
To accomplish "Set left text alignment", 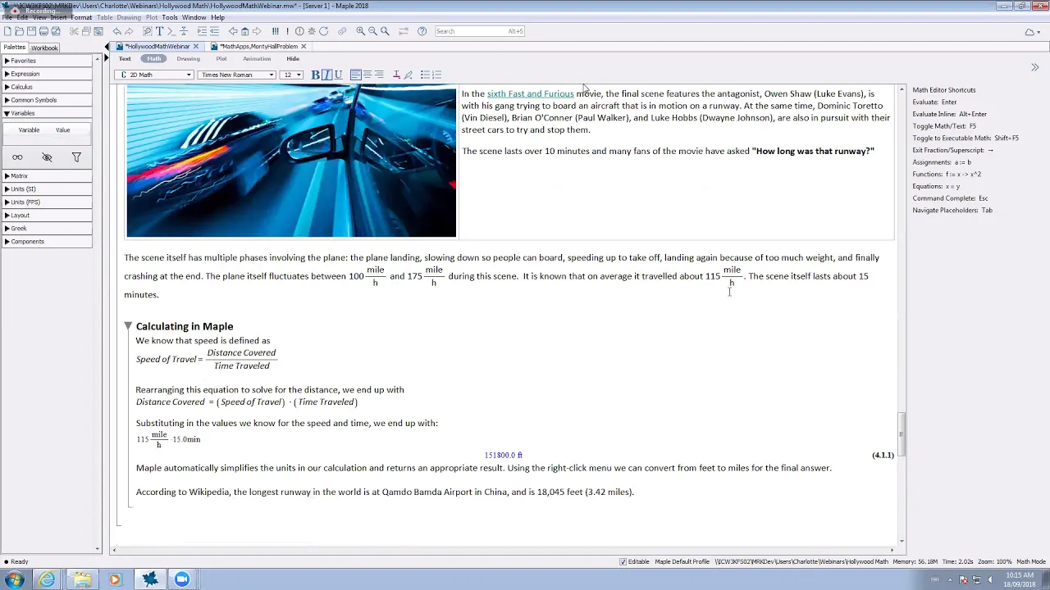I will [355, 75].
